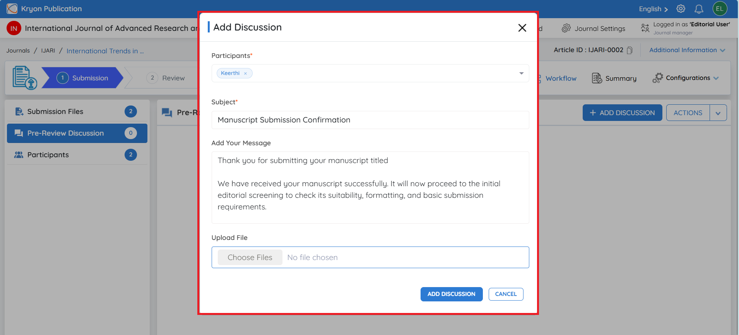Select the Submission stage step
Screen dimensions: 739x335
(x=82, y=78)
